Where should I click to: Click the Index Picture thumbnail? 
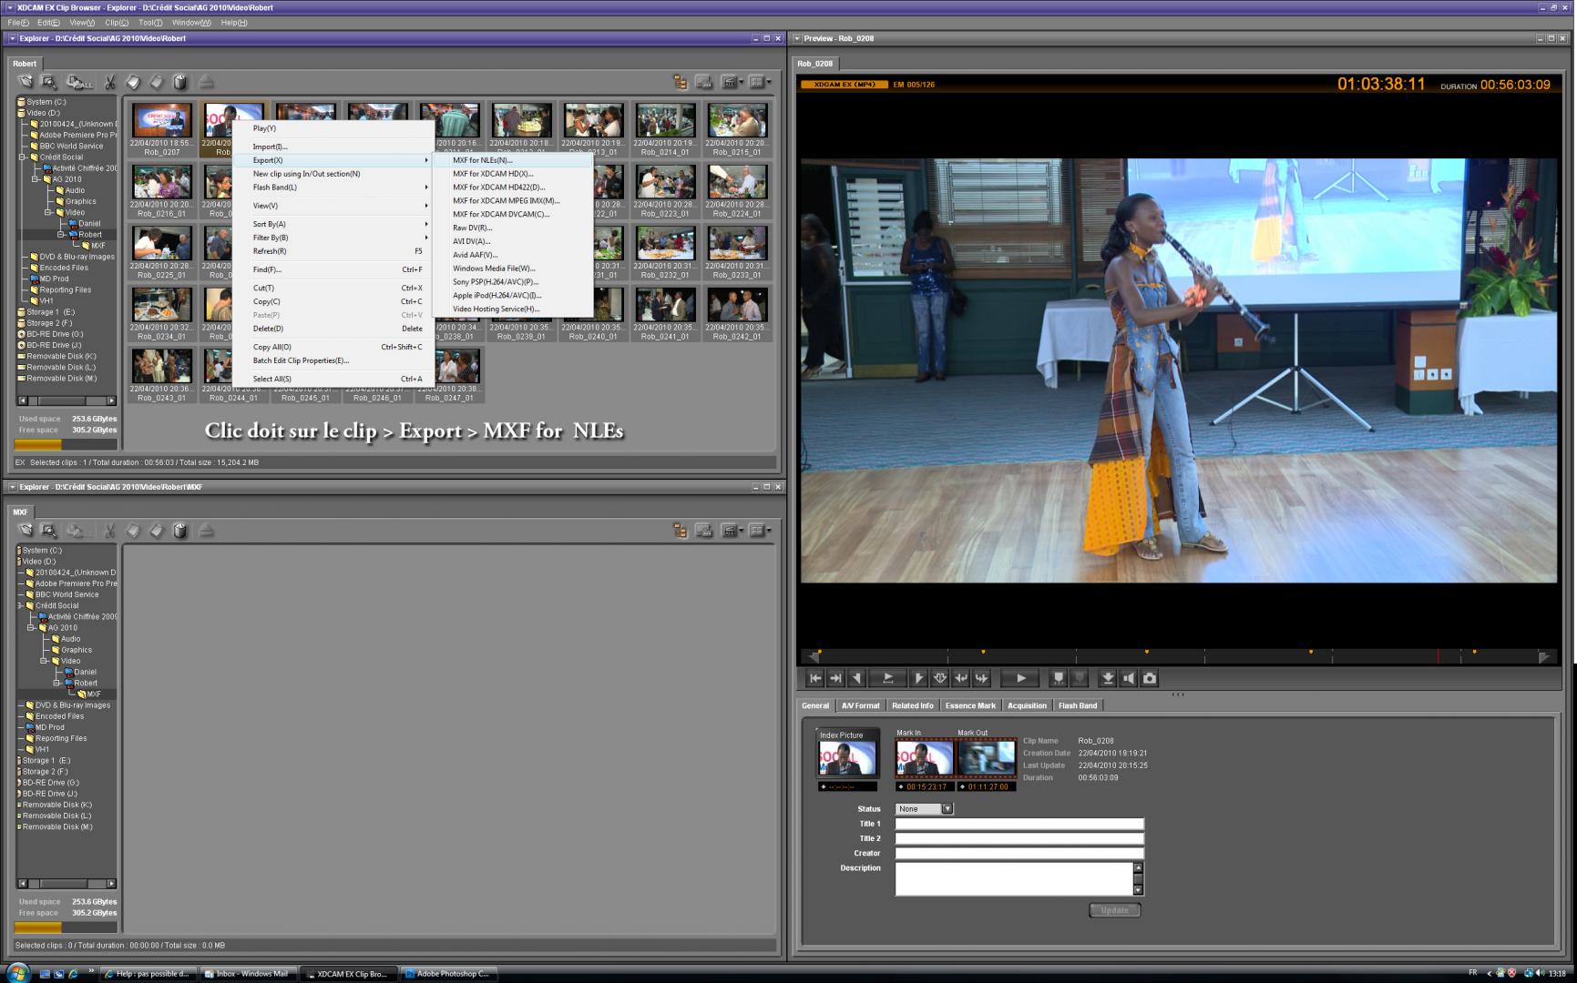(847, 758)
